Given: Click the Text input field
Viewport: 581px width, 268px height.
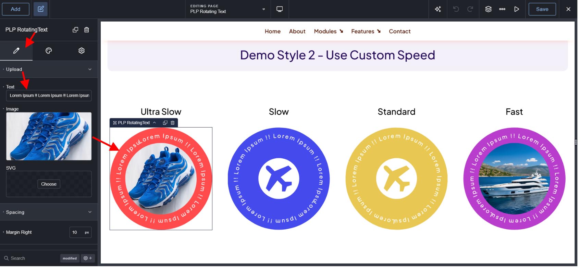Looking at the screenshot, I should [x=49, y=96].
